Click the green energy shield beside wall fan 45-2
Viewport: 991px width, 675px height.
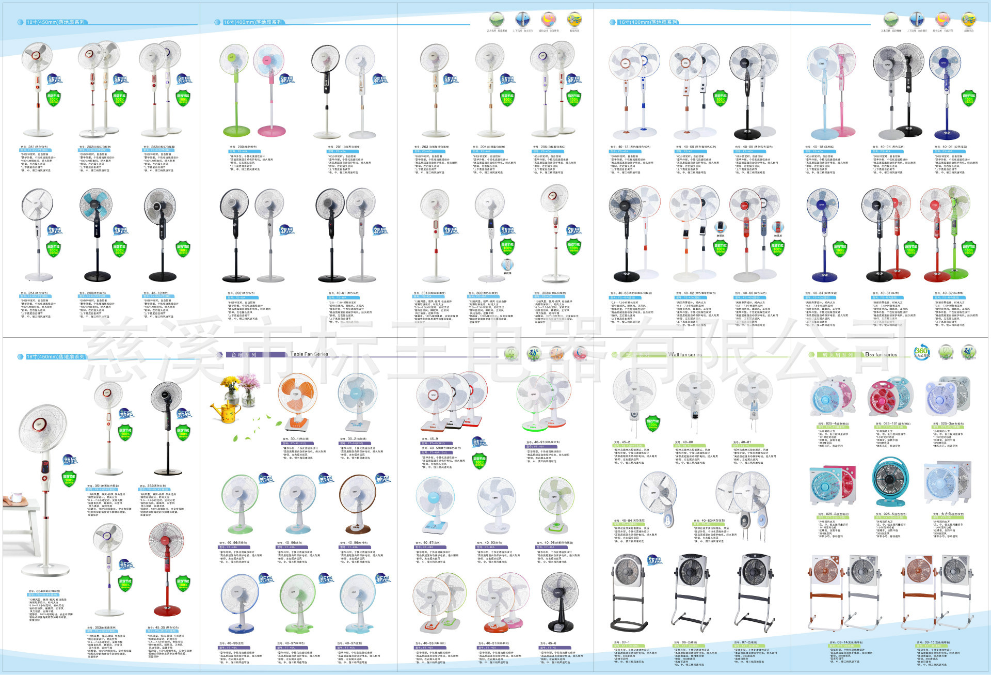pyautogui.click(x=653, y=424)
